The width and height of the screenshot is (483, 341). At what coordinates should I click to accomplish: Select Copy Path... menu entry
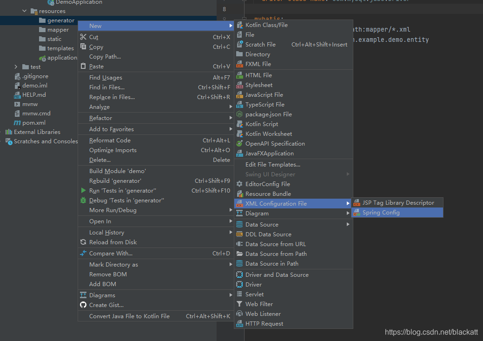(x=156, y=57)
